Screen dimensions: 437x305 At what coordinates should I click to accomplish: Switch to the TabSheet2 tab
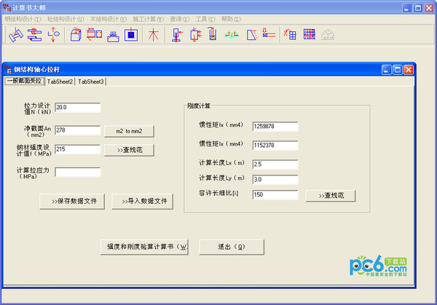tap(60, 82)
